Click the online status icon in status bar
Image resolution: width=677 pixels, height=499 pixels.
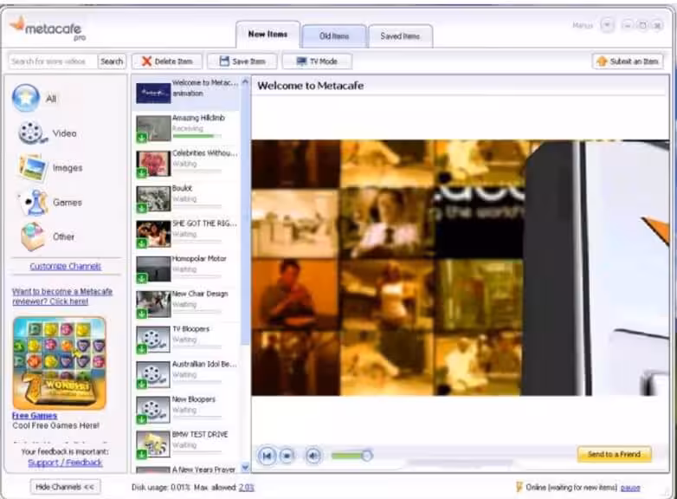[x=519, y=488]
